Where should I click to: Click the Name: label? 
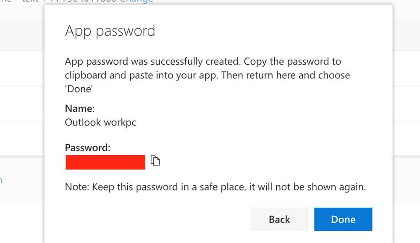tap(80, 109)
